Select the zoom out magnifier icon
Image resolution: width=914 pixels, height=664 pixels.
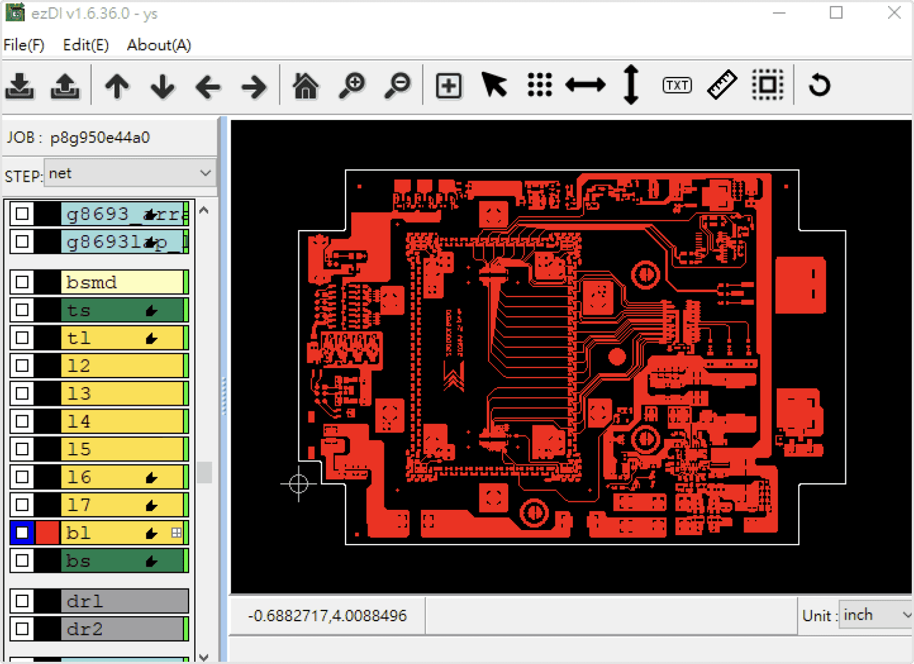[398, 86]
